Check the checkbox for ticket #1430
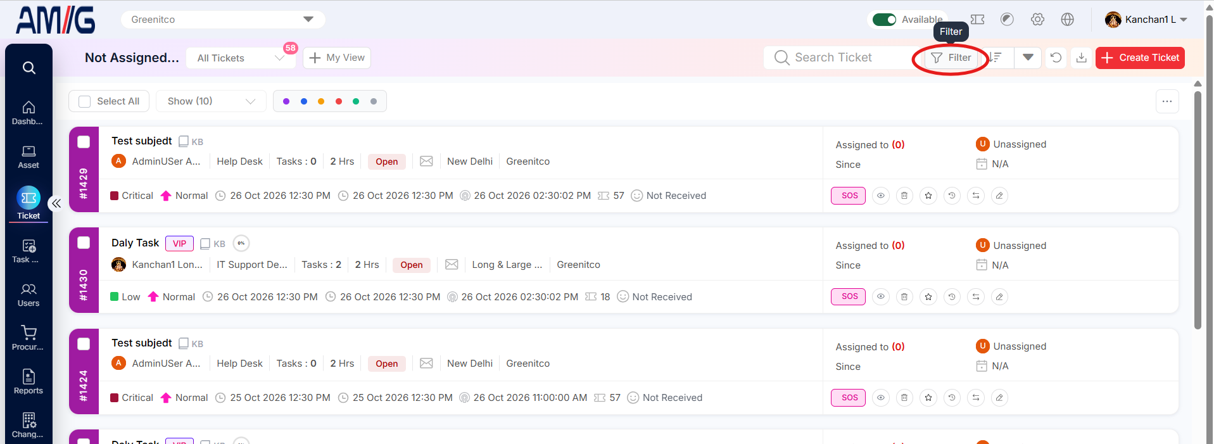Screen dimensions: 1214x444 [x=84, y=243]
